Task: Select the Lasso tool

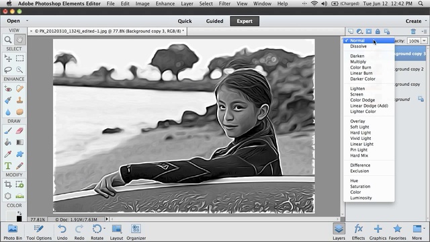Action: pyautogui.click(x=8, y=70)
